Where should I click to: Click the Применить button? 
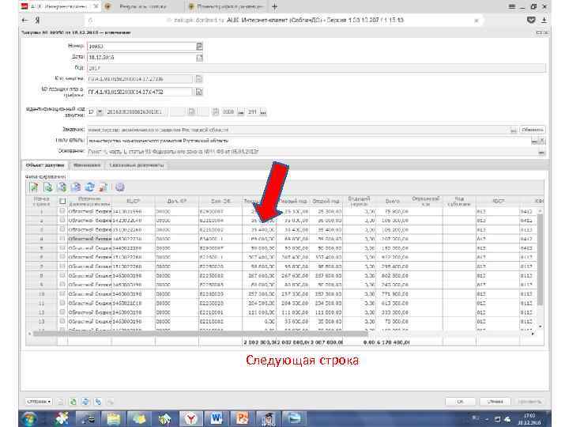pyautogui.click(x=529, y=402)
